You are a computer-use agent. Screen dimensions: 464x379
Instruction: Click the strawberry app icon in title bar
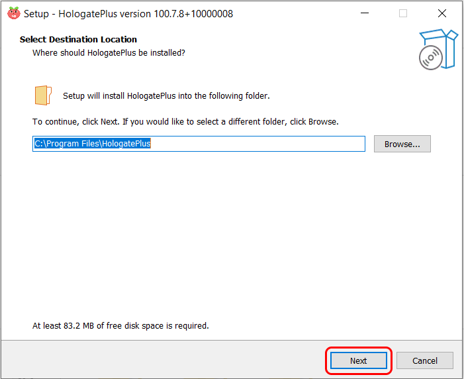coord(13,13)
